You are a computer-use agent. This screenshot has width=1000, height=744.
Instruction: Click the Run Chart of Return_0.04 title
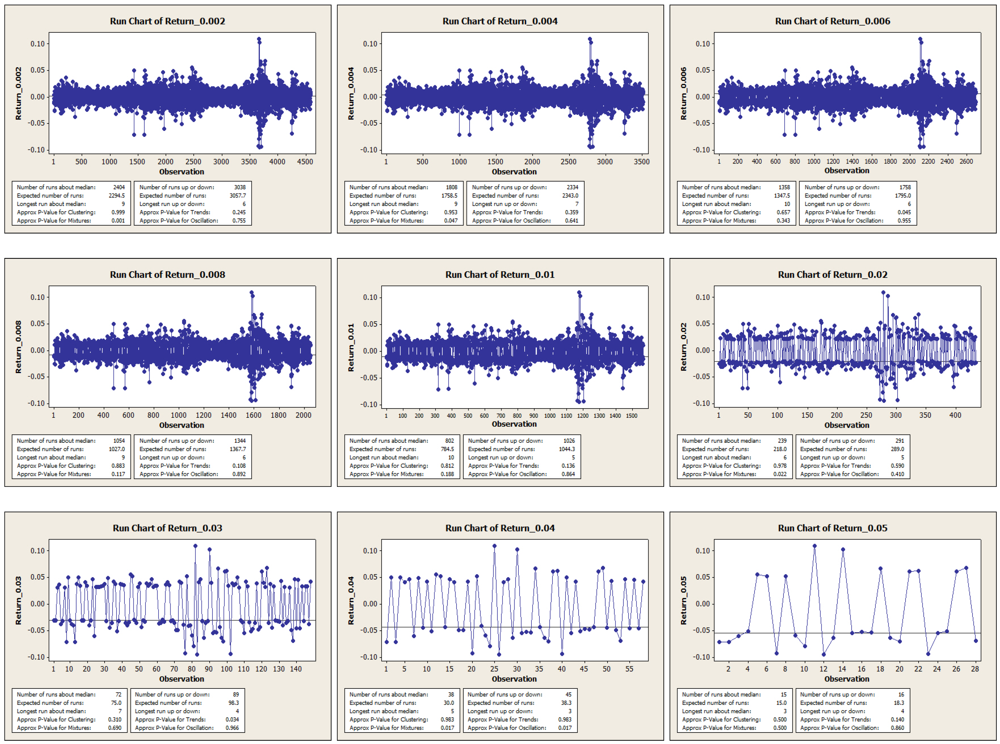[x=500, y=528]
